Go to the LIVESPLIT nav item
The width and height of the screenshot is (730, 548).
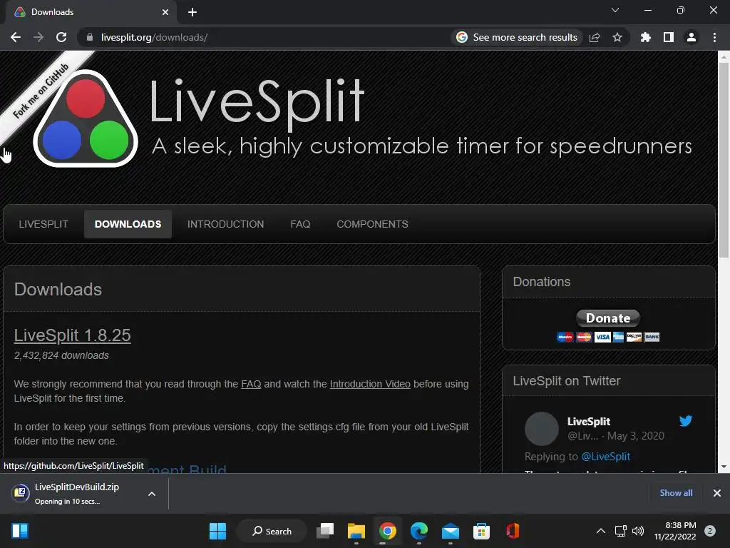[43, 224]
